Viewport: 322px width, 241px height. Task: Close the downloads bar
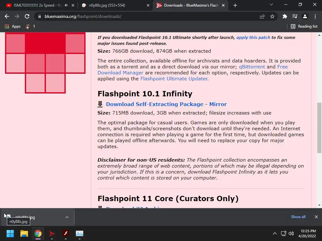click(x=316, y=217)
